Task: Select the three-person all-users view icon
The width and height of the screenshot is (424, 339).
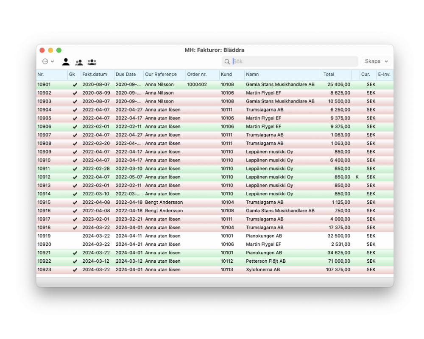Action: [x=92, y=62]
